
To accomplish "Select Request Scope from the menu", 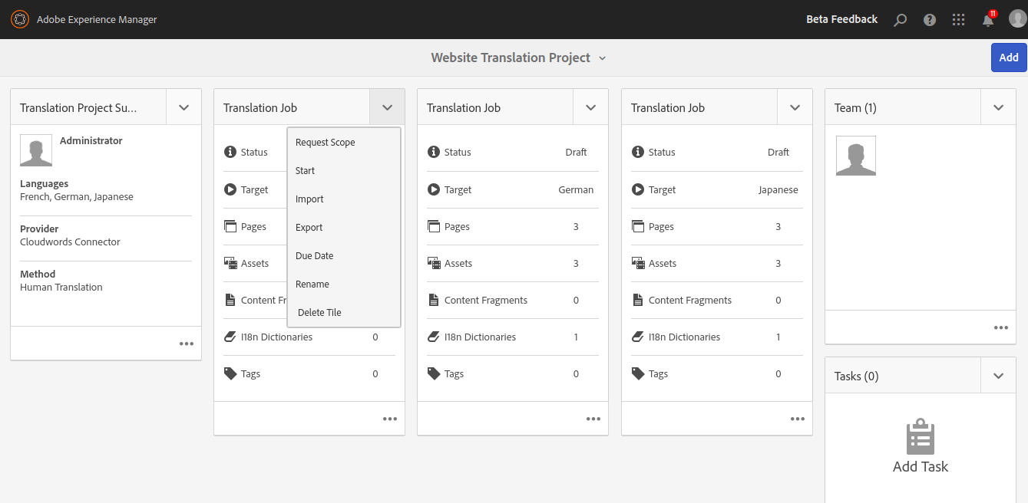I will coord(326,142).
